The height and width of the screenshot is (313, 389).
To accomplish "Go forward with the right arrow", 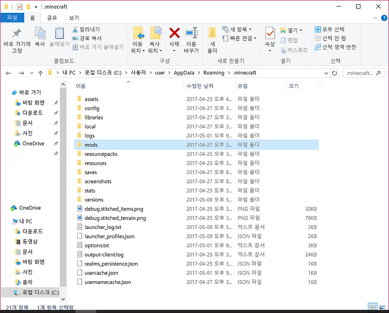I will click(21, 73).
